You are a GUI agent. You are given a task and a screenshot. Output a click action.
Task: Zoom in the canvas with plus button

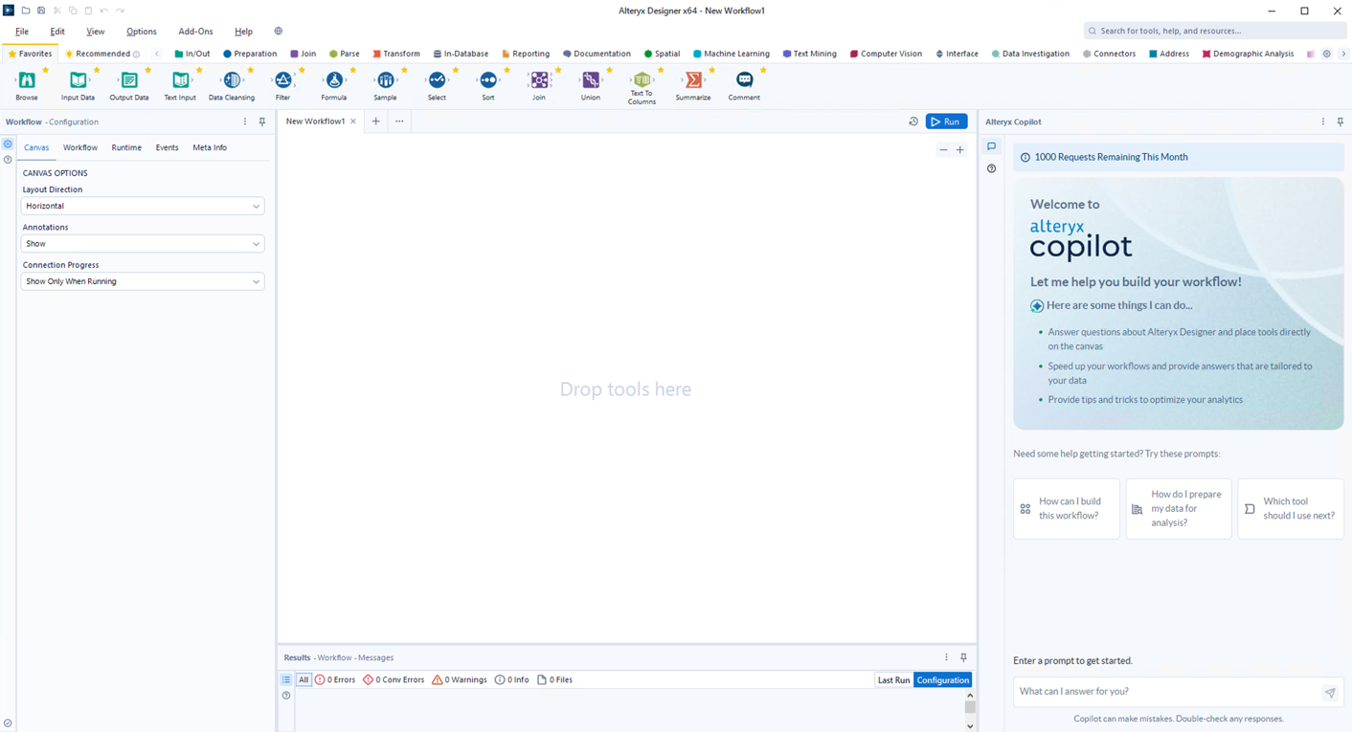pos(960,149)
